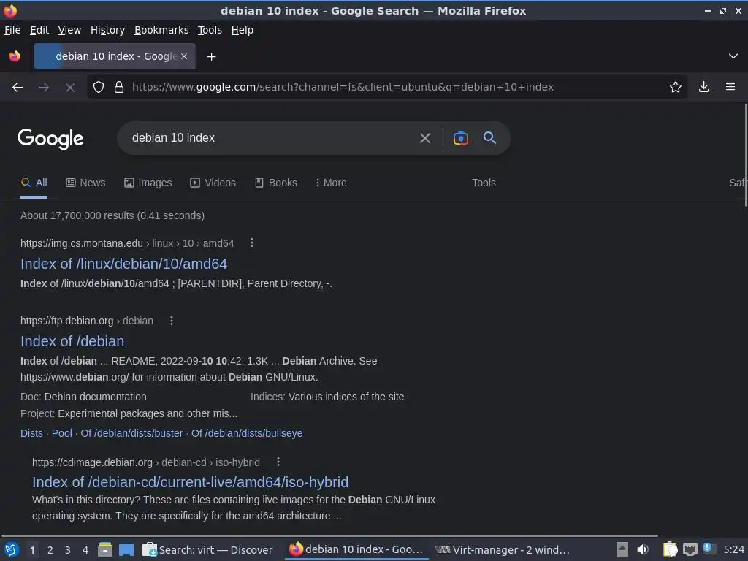Open the system application launcher
This screenshot has width=748, height=561.
[11, 549]
